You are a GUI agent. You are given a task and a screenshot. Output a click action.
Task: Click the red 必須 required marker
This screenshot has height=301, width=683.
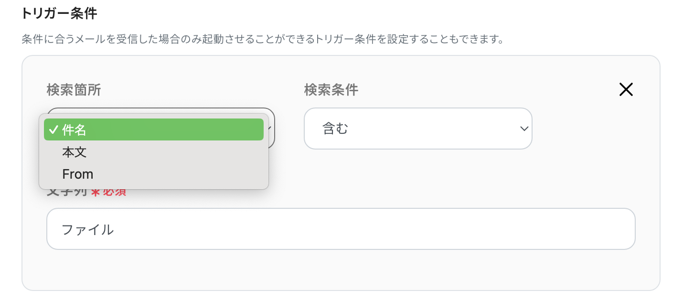point(114,193)
